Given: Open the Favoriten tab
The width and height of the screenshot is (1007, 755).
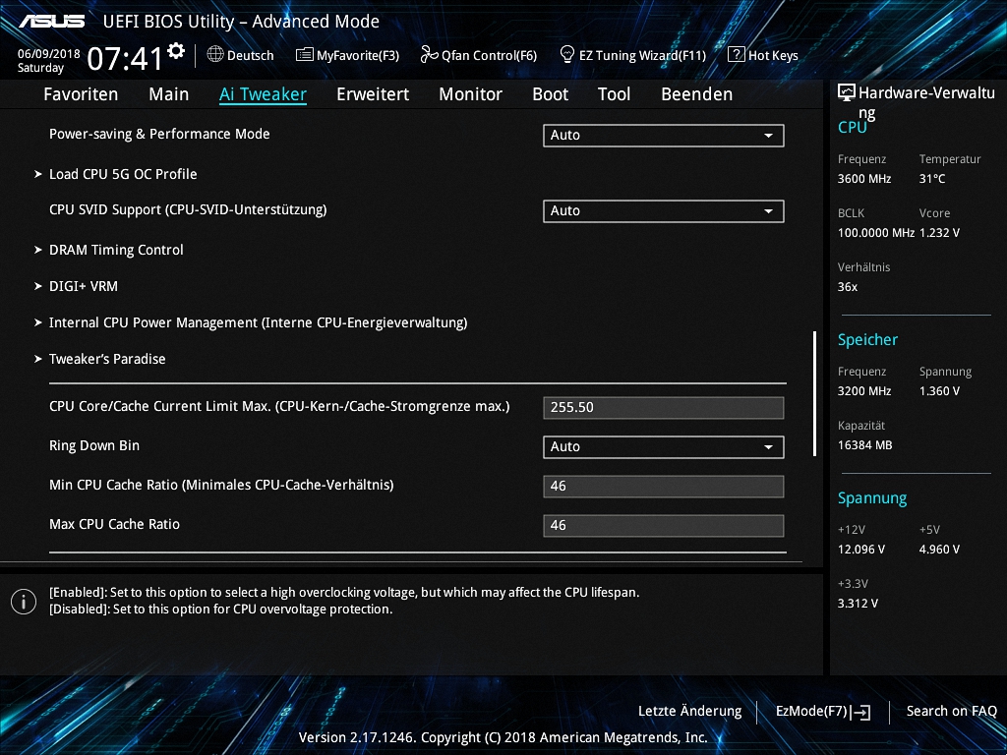Looking at the screenshot, I should pyautogui.click(x=81, y=94).
